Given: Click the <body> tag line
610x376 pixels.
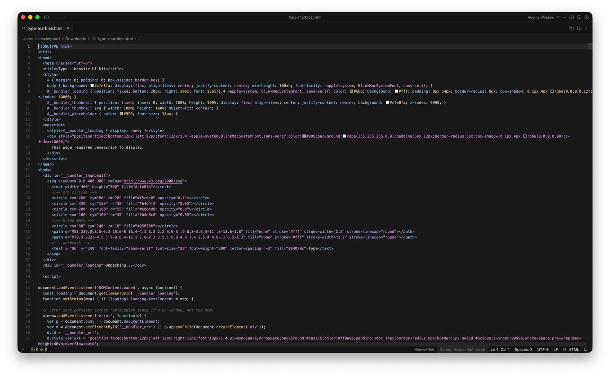Looking at the screenshot, I should click(45, 170).
